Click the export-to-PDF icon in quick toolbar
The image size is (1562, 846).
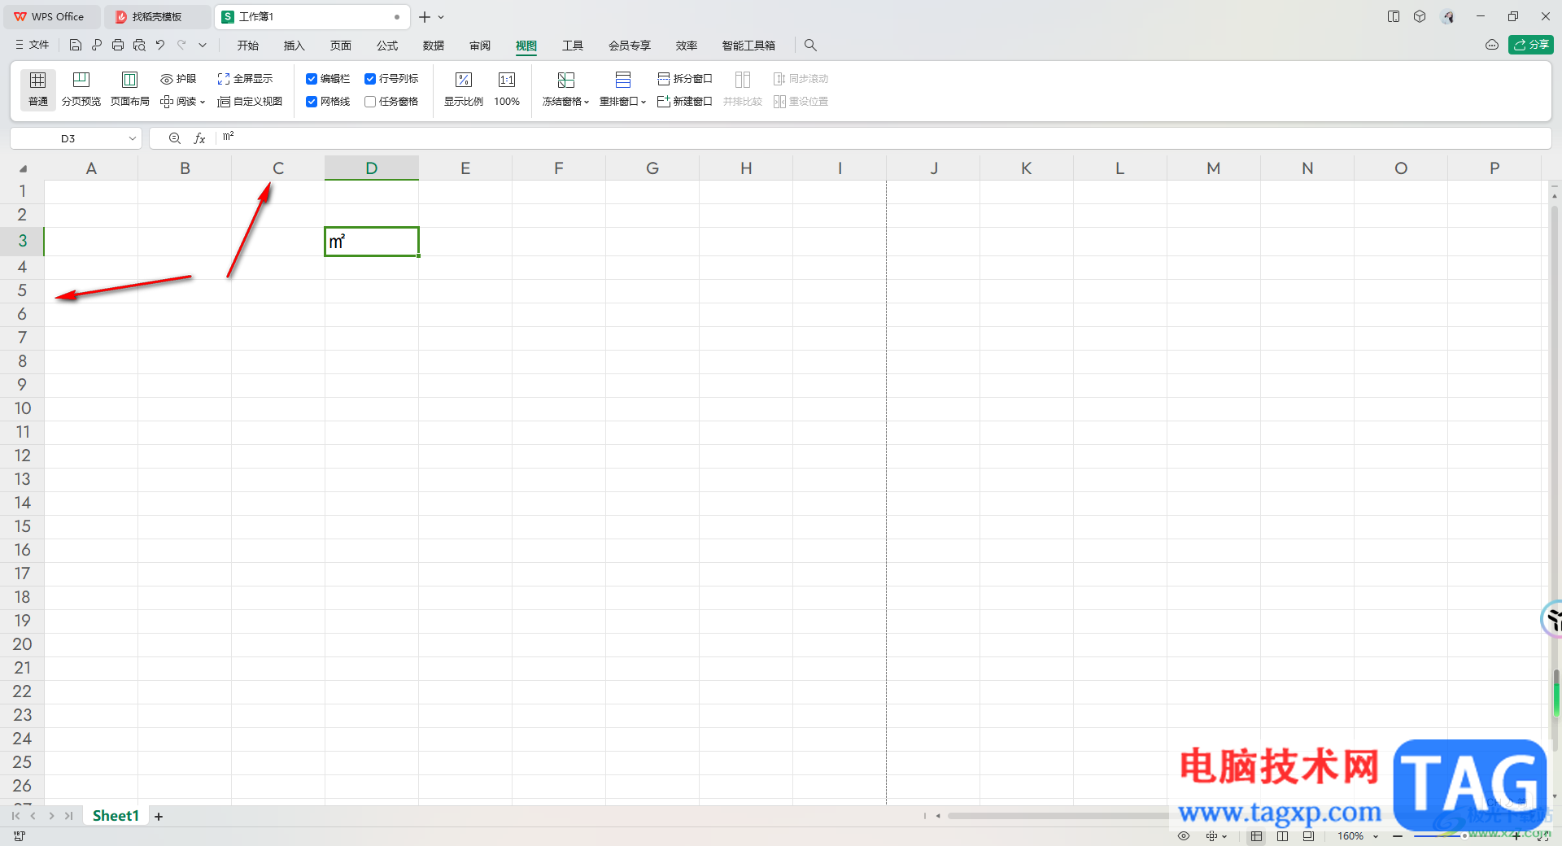click(x=97, y=46)
